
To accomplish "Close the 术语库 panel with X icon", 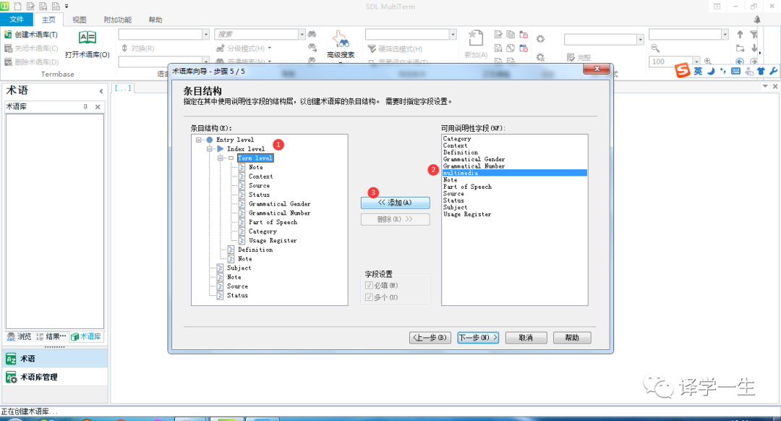I will click(98, 106).
